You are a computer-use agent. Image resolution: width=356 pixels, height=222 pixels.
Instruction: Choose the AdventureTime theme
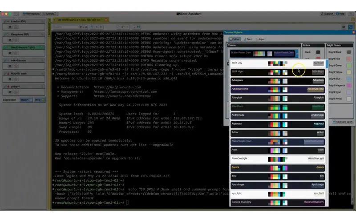point(277,90)
